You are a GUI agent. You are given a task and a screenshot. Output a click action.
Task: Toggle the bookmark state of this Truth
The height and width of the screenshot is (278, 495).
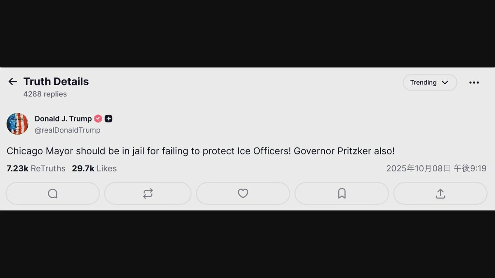coord(342,193)
